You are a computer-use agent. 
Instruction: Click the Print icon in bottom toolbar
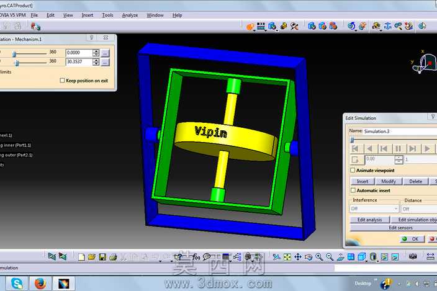click(x=113, y=257)
